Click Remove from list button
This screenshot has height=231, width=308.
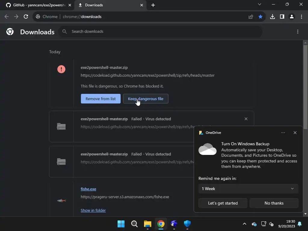100,99
